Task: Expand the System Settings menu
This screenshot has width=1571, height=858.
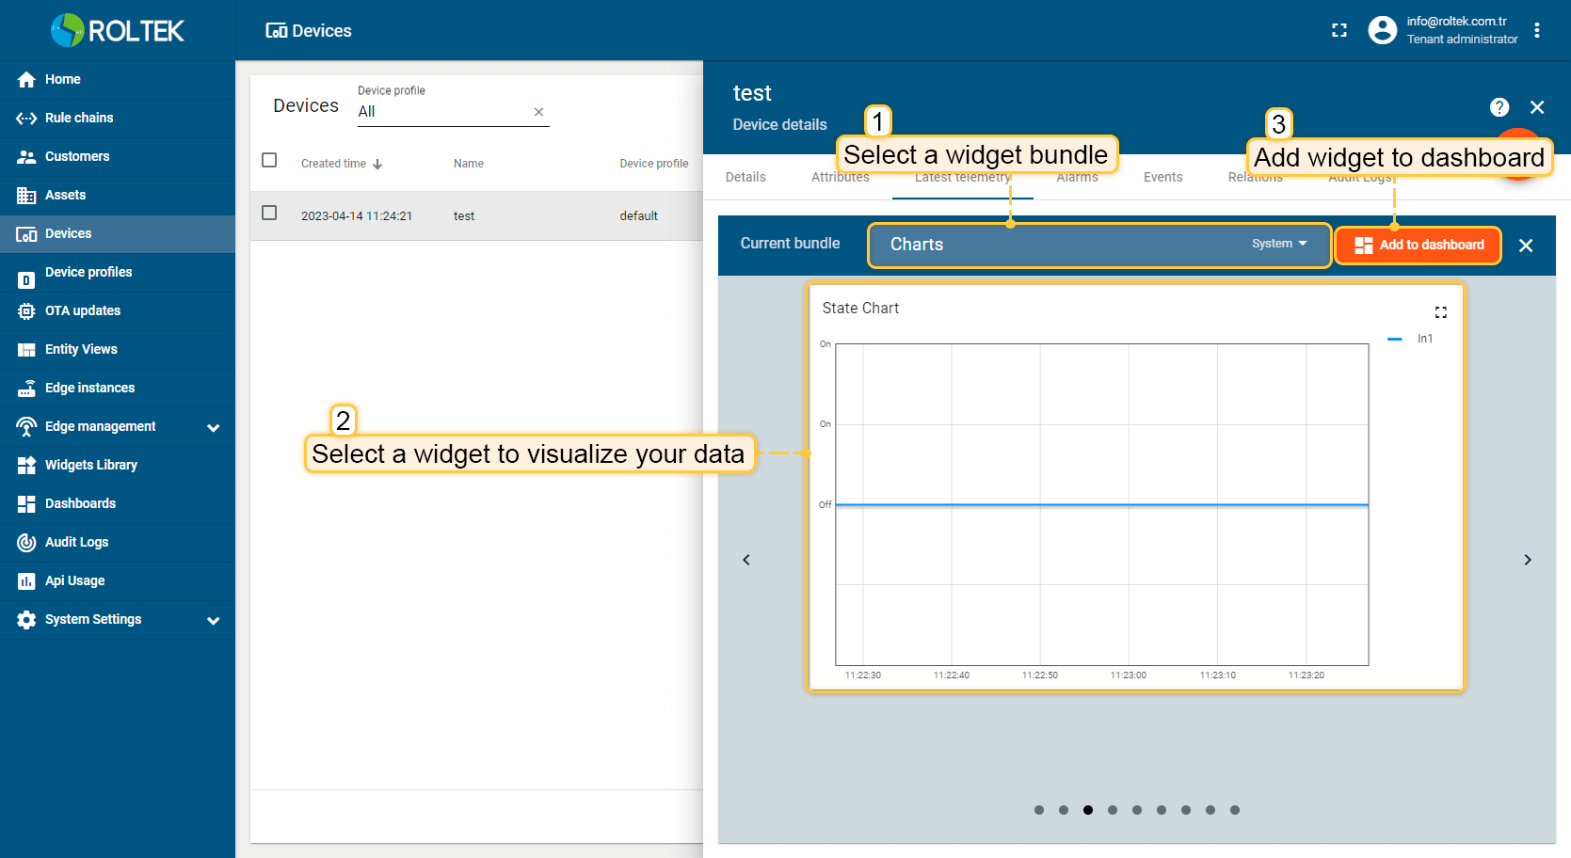Action: (213, 620)
